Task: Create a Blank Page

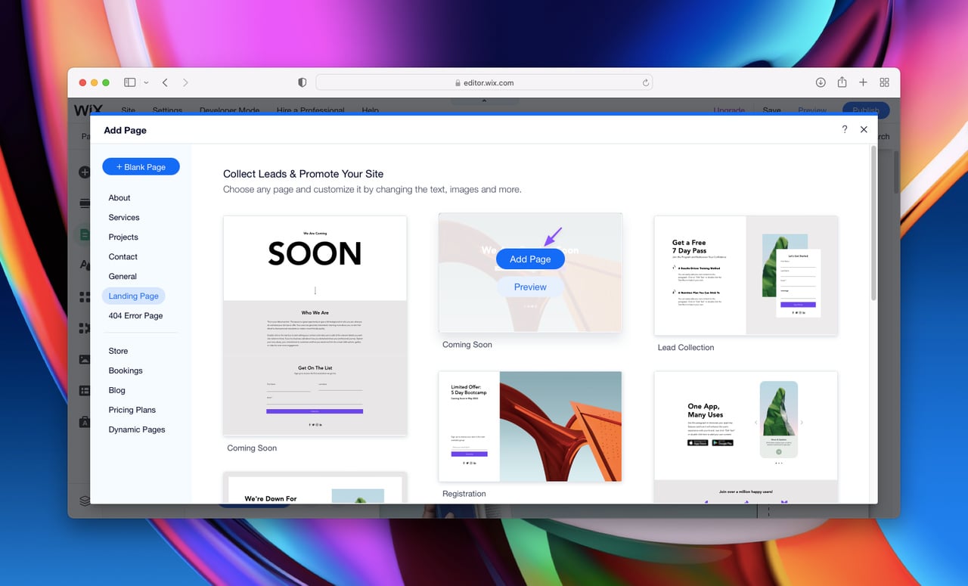Action: pyautogui.click(x=141, y=166)
